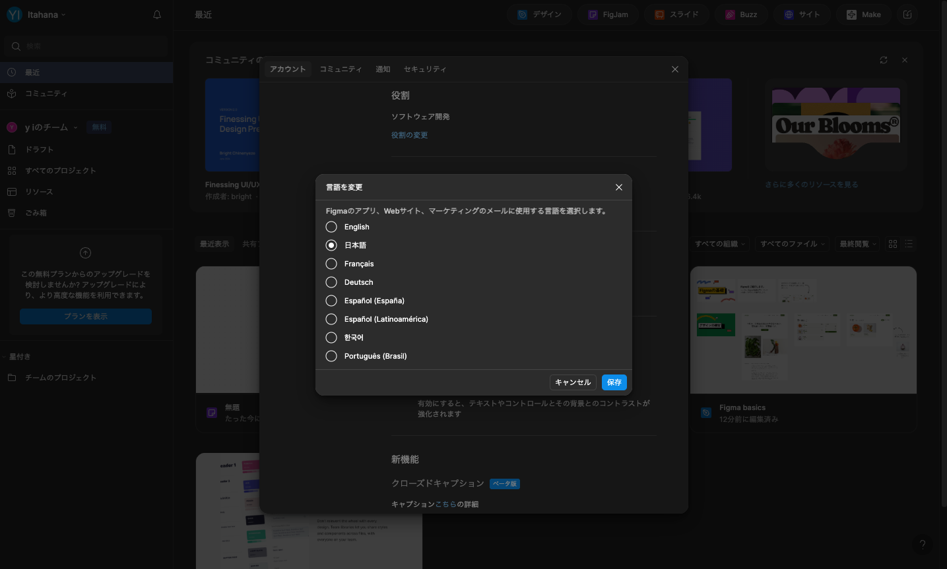Open Buzz from the top toolbar

(740, 14)
